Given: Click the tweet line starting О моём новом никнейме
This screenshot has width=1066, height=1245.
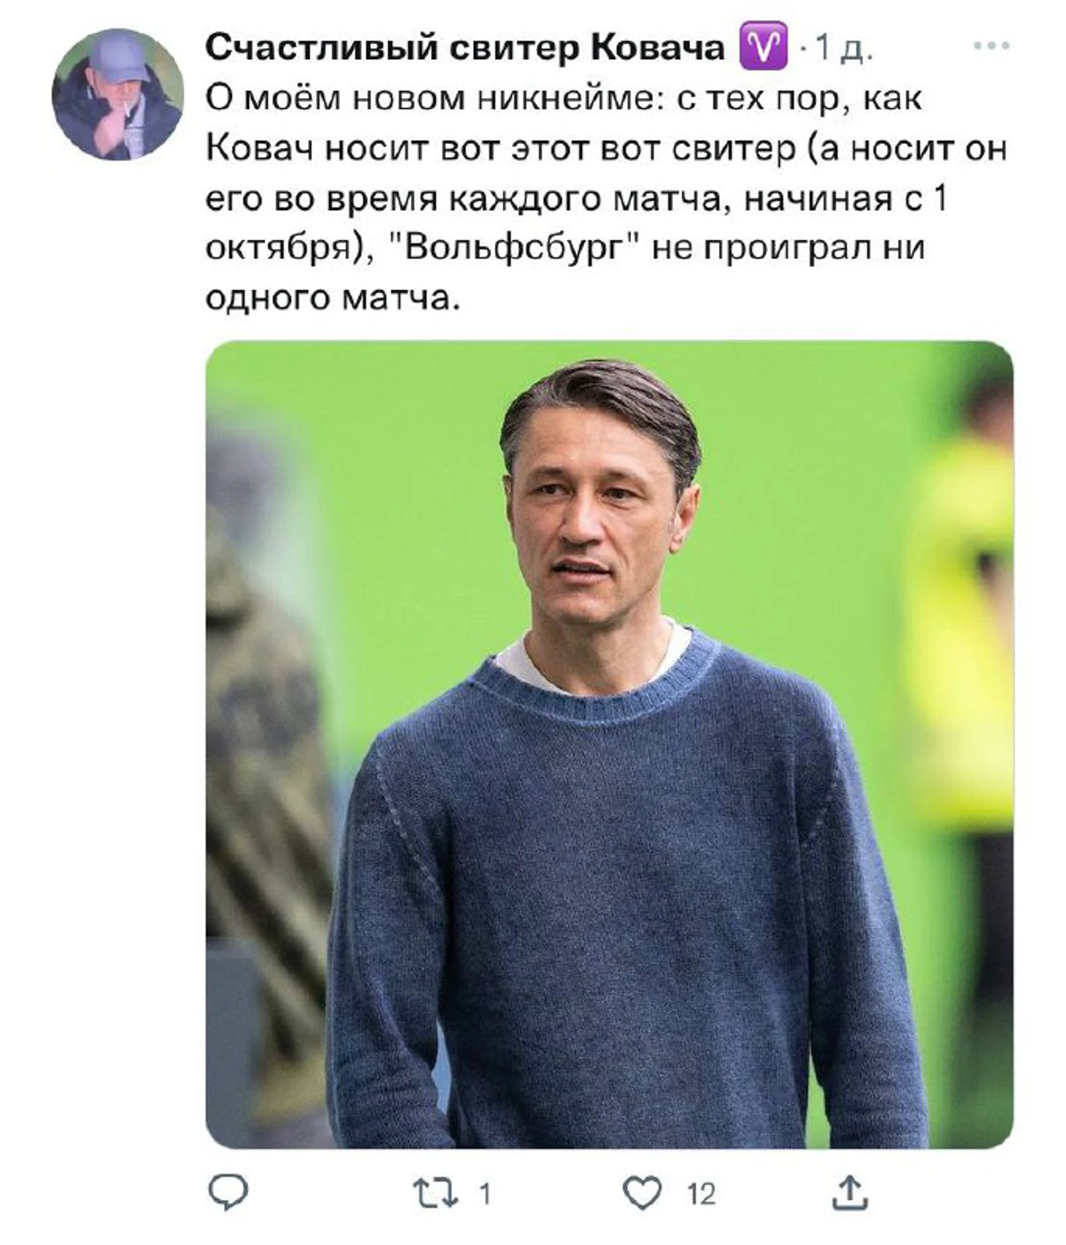Looking at the screenshot, I should coord(564,98).
